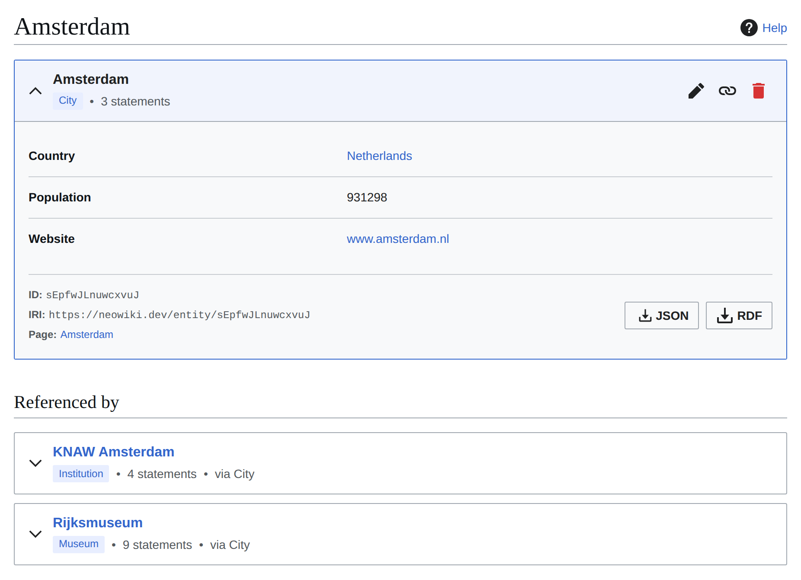Click the Help question mark icon

coord(749,28)
